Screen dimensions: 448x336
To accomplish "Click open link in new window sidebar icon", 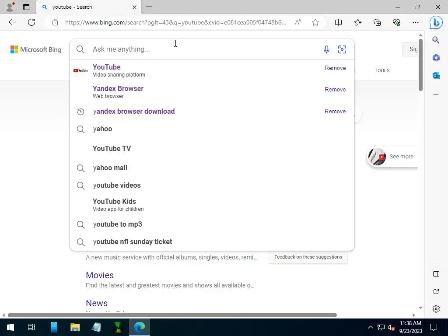I will pos(436,291).
